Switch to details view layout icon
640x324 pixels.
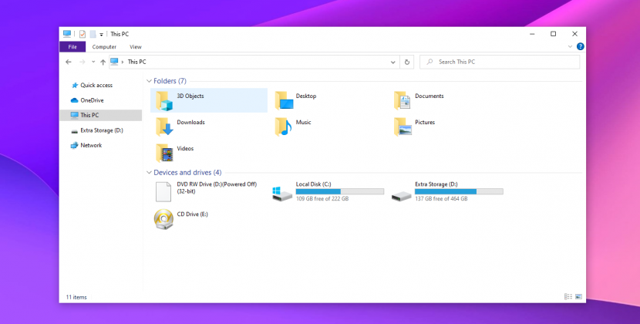pyautogui.click(x=568, y=297)
